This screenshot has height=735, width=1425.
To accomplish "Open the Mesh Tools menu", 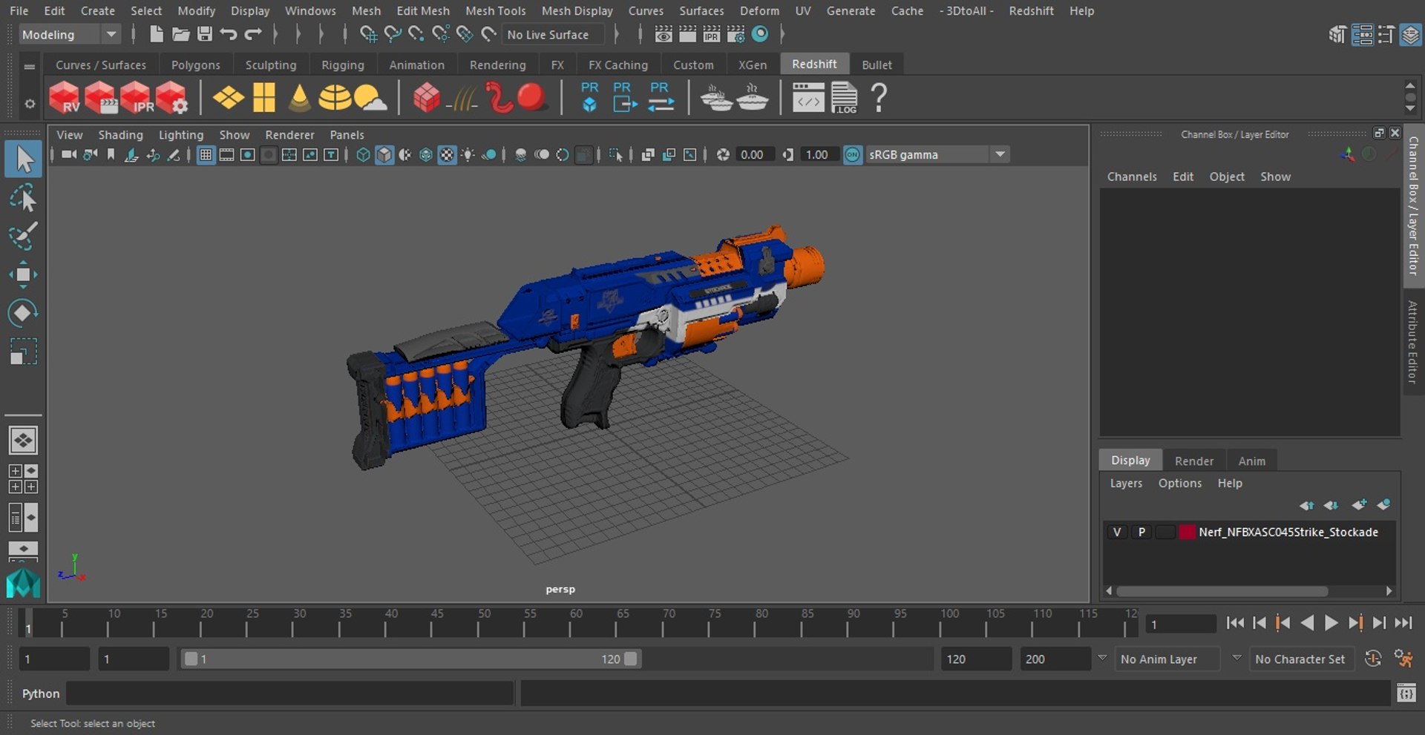I will coord(495,10).
